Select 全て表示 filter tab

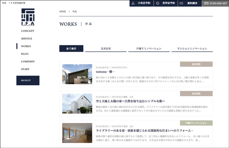[x=71, y=48]
